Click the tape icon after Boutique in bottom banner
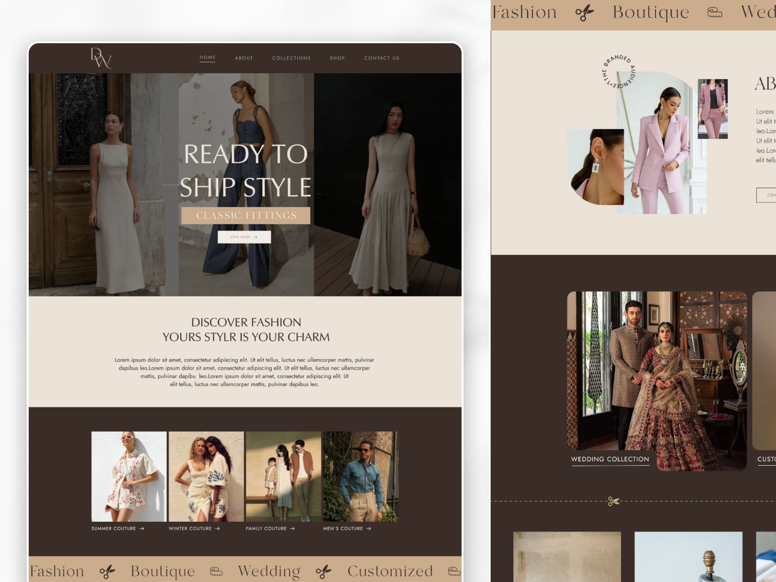The image size is (776, 582). click(x=216, y=571)
